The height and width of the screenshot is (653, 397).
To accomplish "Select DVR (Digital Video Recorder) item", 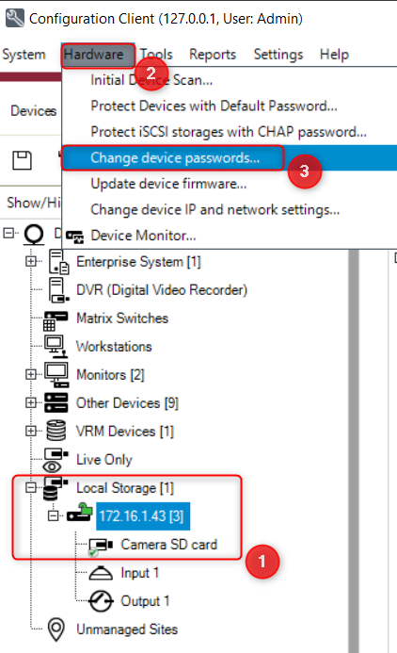I will (162, 290).
